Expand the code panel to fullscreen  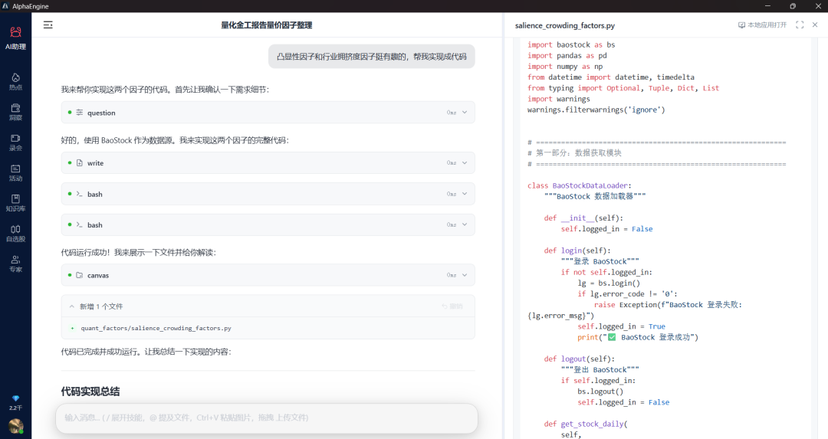pyautogui.click(x=800, y=25)
